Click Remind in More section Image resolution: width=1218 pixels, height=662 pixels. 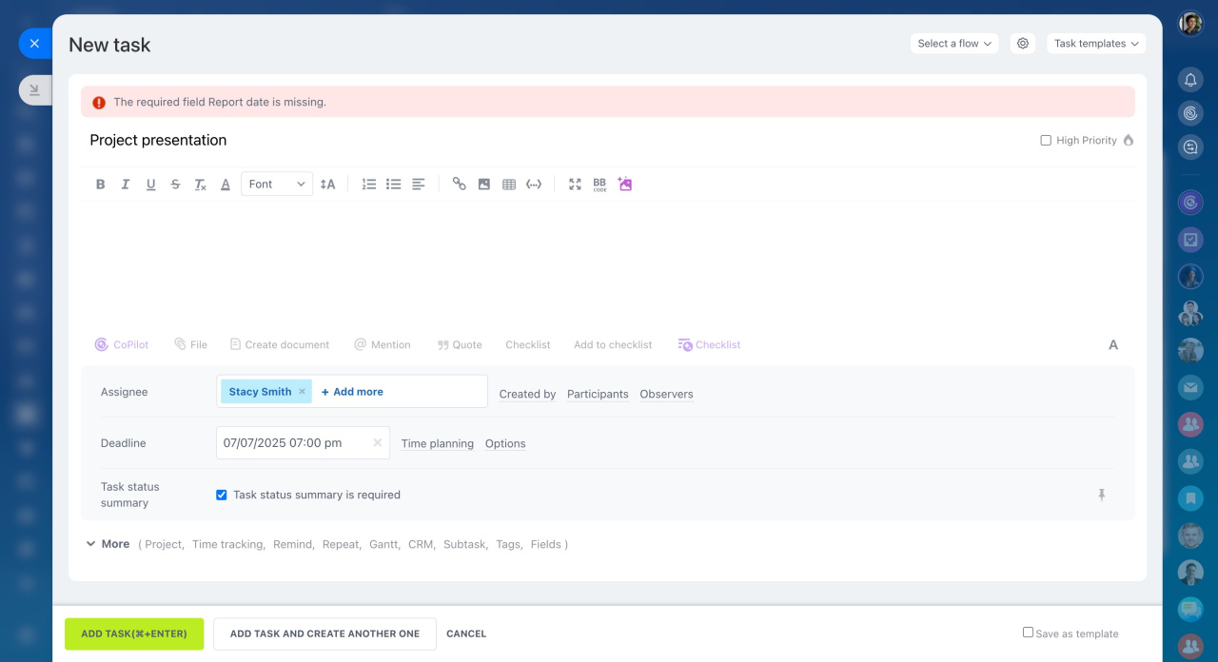[x=293, y=544]
